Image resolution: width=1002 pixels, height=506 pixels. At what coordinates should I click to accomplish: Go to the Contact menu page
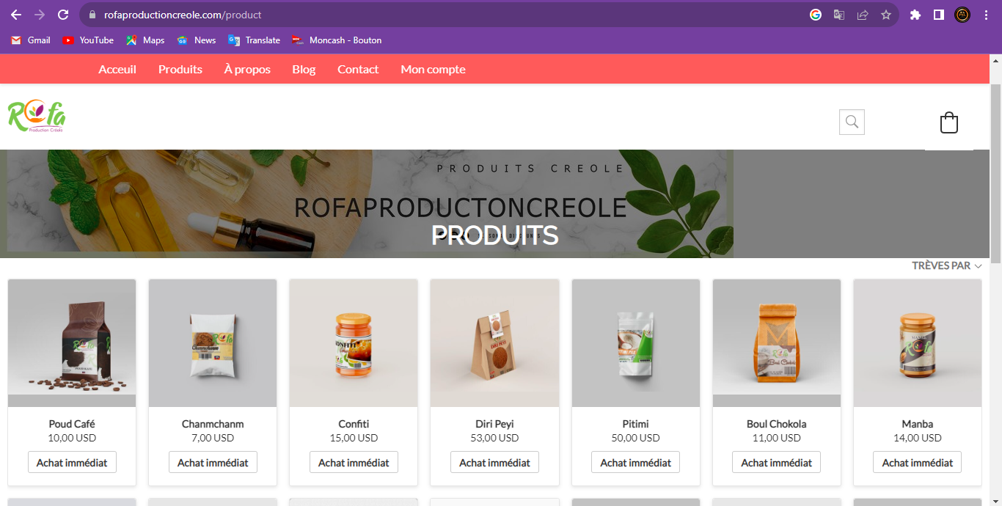[x=358, y=69]
